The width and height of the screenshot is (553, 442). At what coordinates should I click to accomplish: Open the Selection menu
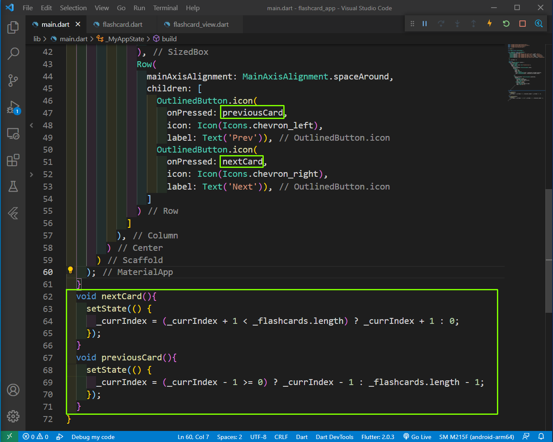pyautogui.click(x=73, y=8)
